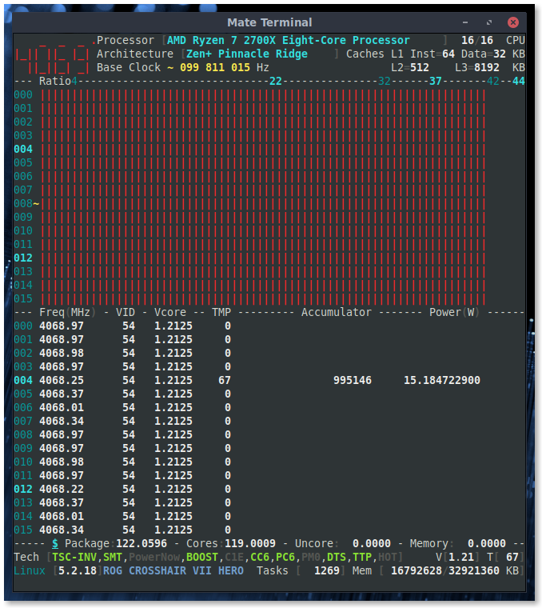Click memory usage 16792628/32921360
This screenshot has width=542, height=608.
coord(444,570)
